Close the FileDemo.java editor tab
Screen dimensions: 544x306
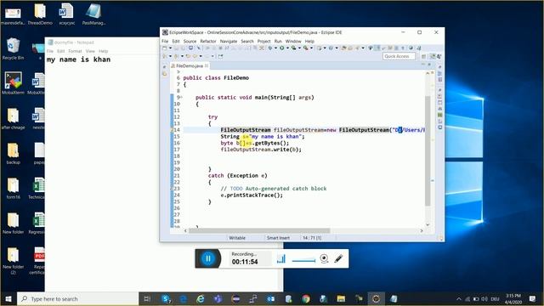tap(207, 65)
